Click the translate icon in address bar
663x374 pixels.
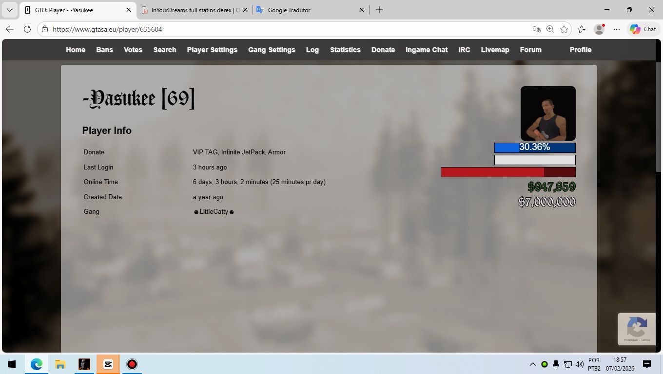tap(537, 29)
